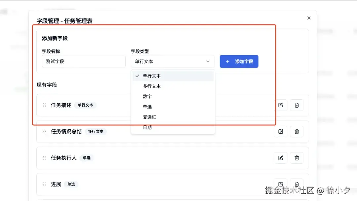Click the 添加字段 button
The height and width of the screenshot is (201, 357).
tap(239, 61)
